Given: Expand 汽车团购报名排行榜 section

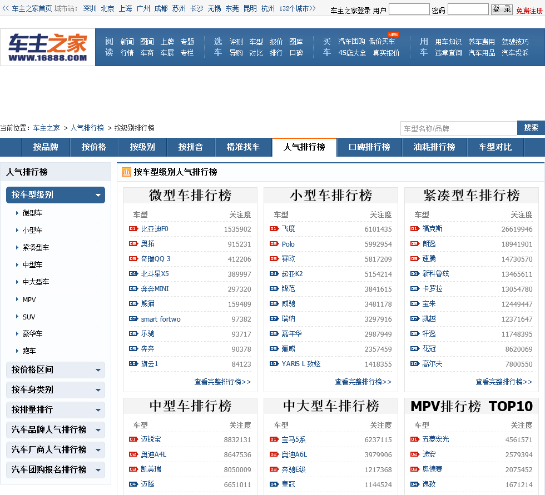Looking at the screenshot, I should coord(56,469).
